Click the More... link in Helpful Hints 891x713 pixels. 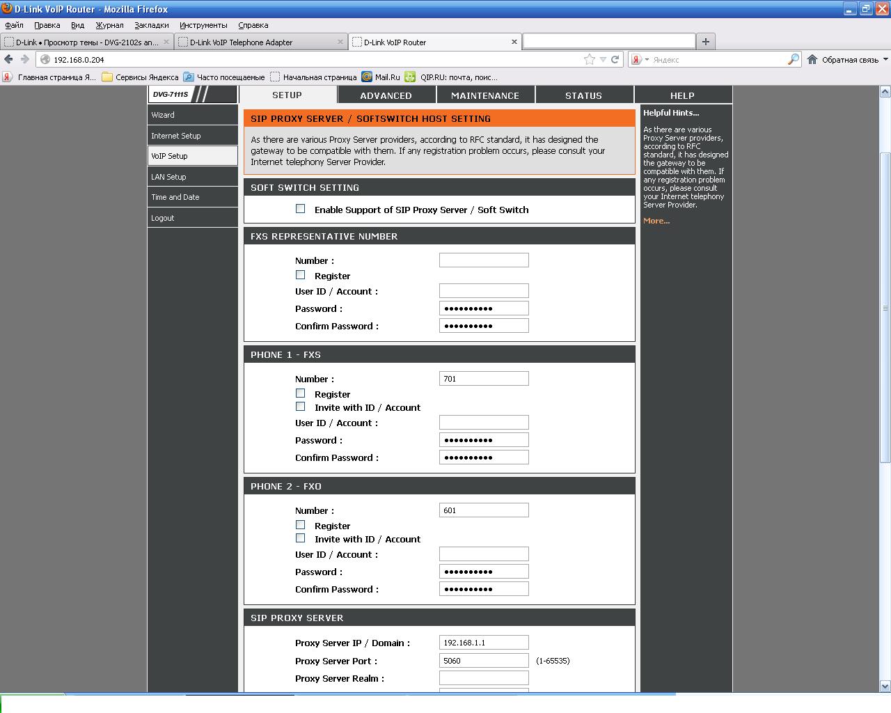pos(656,221)
